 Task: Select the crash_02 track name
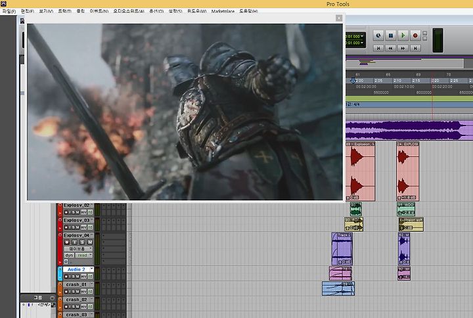[76, 300]
